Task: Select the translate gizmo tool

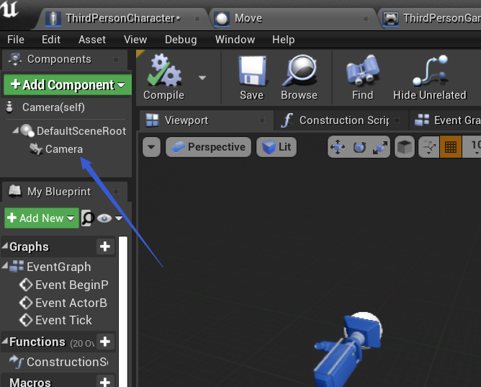Action: 338,147
